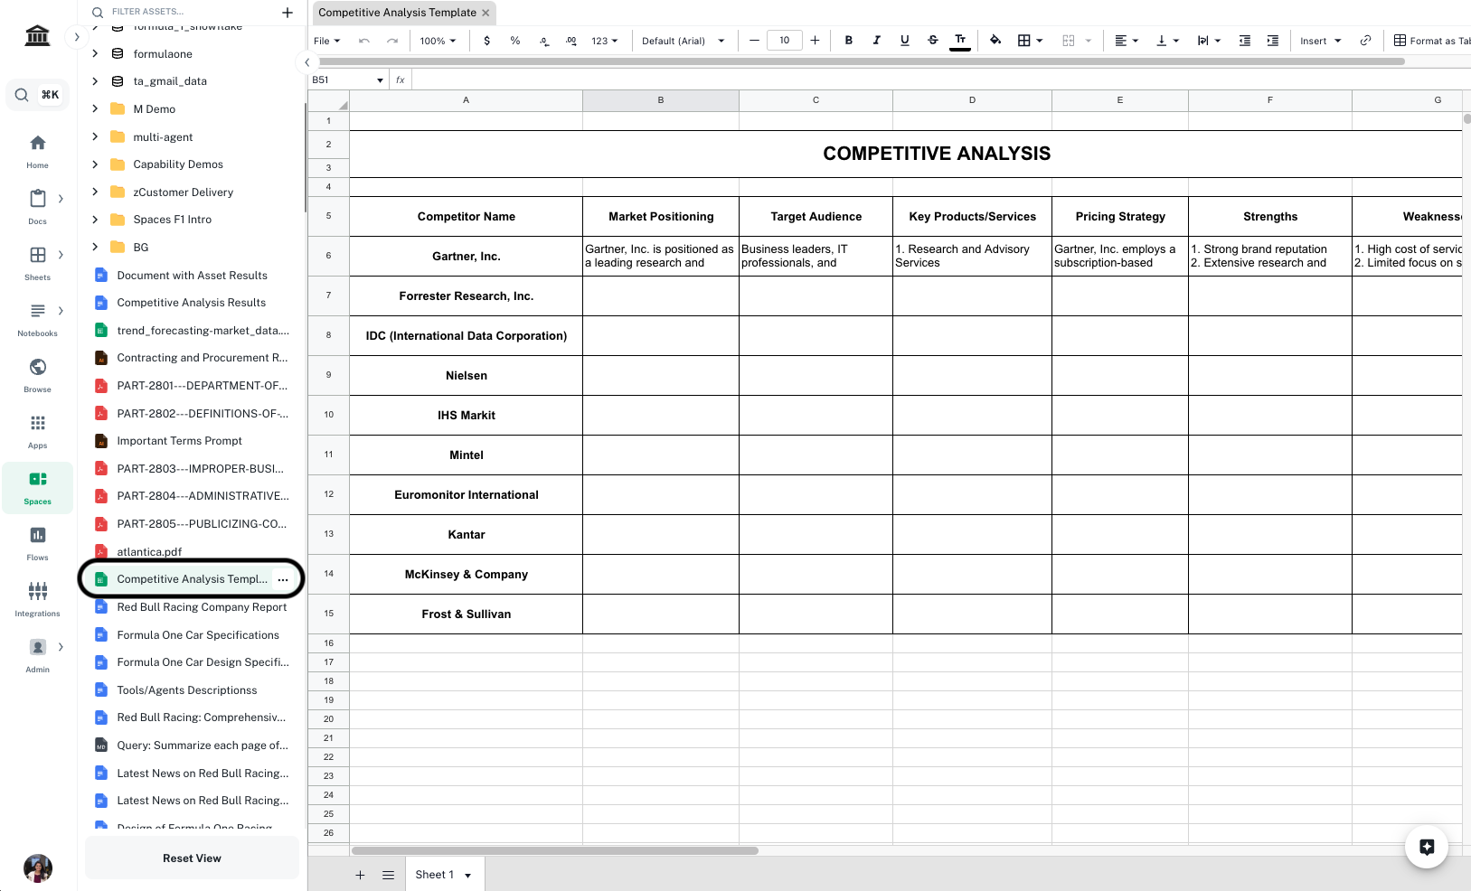
Task: Toggle bold formatting
Action: 848,41
